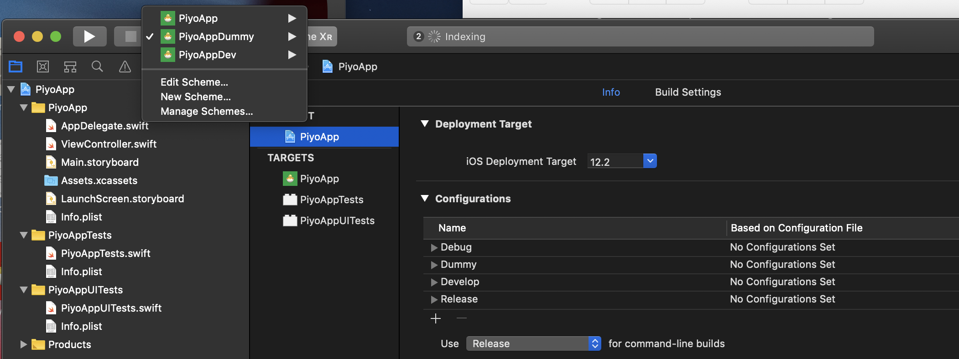The image size is (959, 359).
Task: Open the Find navigator magnifier icon
Action: (x=97, y=67)
